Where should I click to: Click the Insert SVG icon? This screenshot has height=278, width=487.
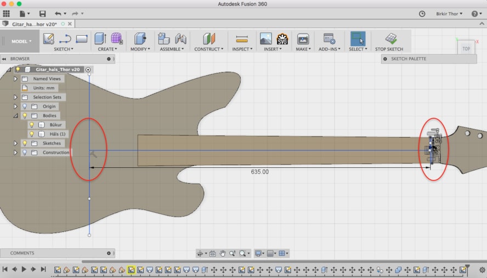[282, 39]
